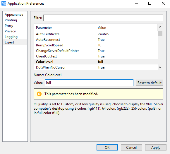Select the Expert category
The height and width of the screenshot is (154, 170).
pyautogui.click(x=15, y=42)
